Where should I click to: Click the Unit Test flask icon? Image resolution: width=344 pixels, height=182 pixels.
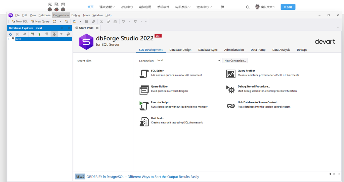(x=144, y=121)
